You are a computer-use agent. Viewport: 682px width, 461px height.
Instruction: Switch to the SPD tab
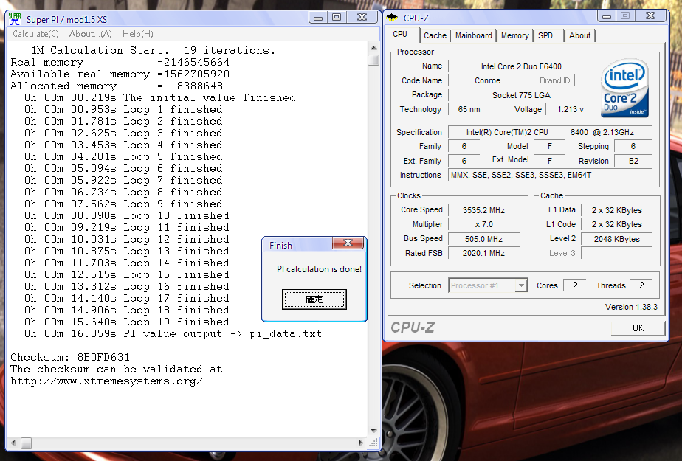pos(545,35)
